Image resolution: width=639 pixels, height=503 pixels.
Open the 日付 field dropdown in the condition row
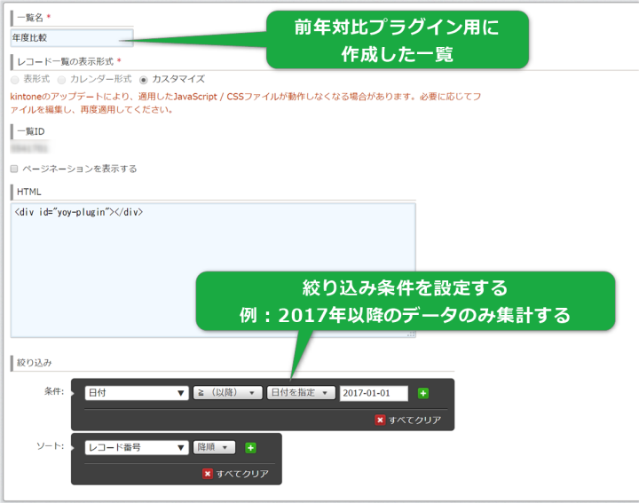(136, 393)
